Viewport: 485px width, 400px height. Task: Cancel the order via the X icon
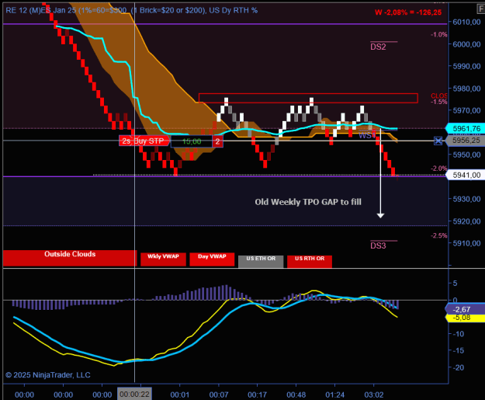(x=438, y=141)
